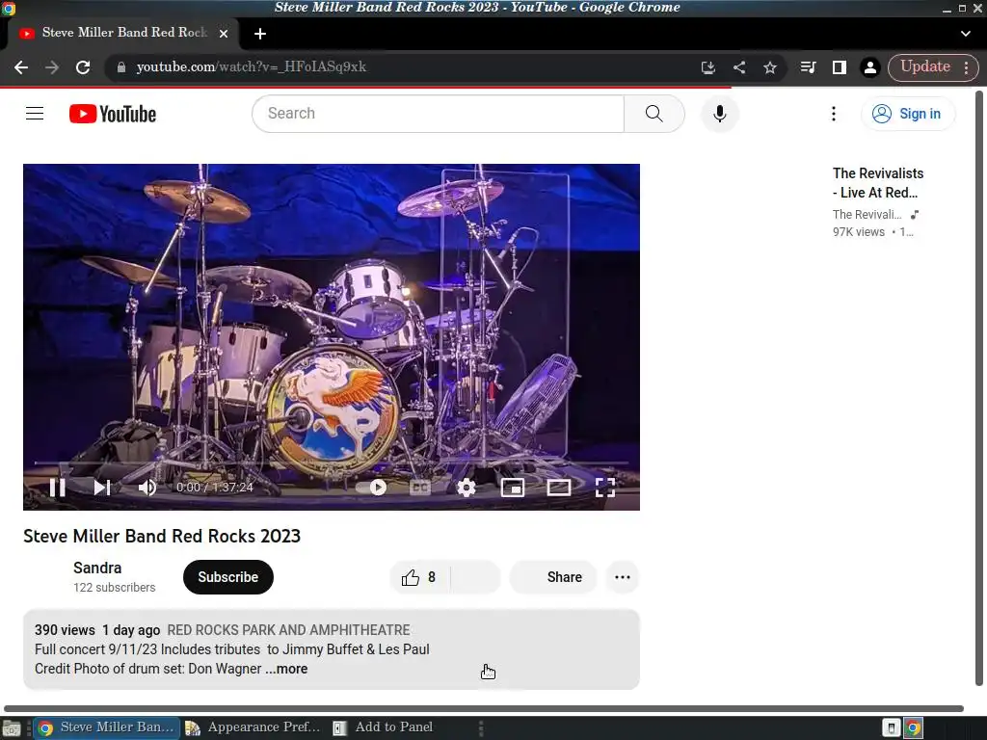Switch to theater mode

click(x=559, y=488)
